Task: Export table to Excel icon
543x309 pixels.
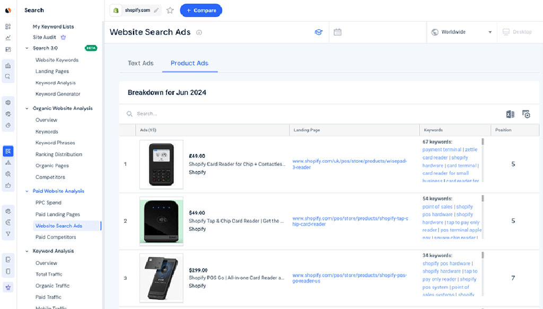Action: pos(510,114)
